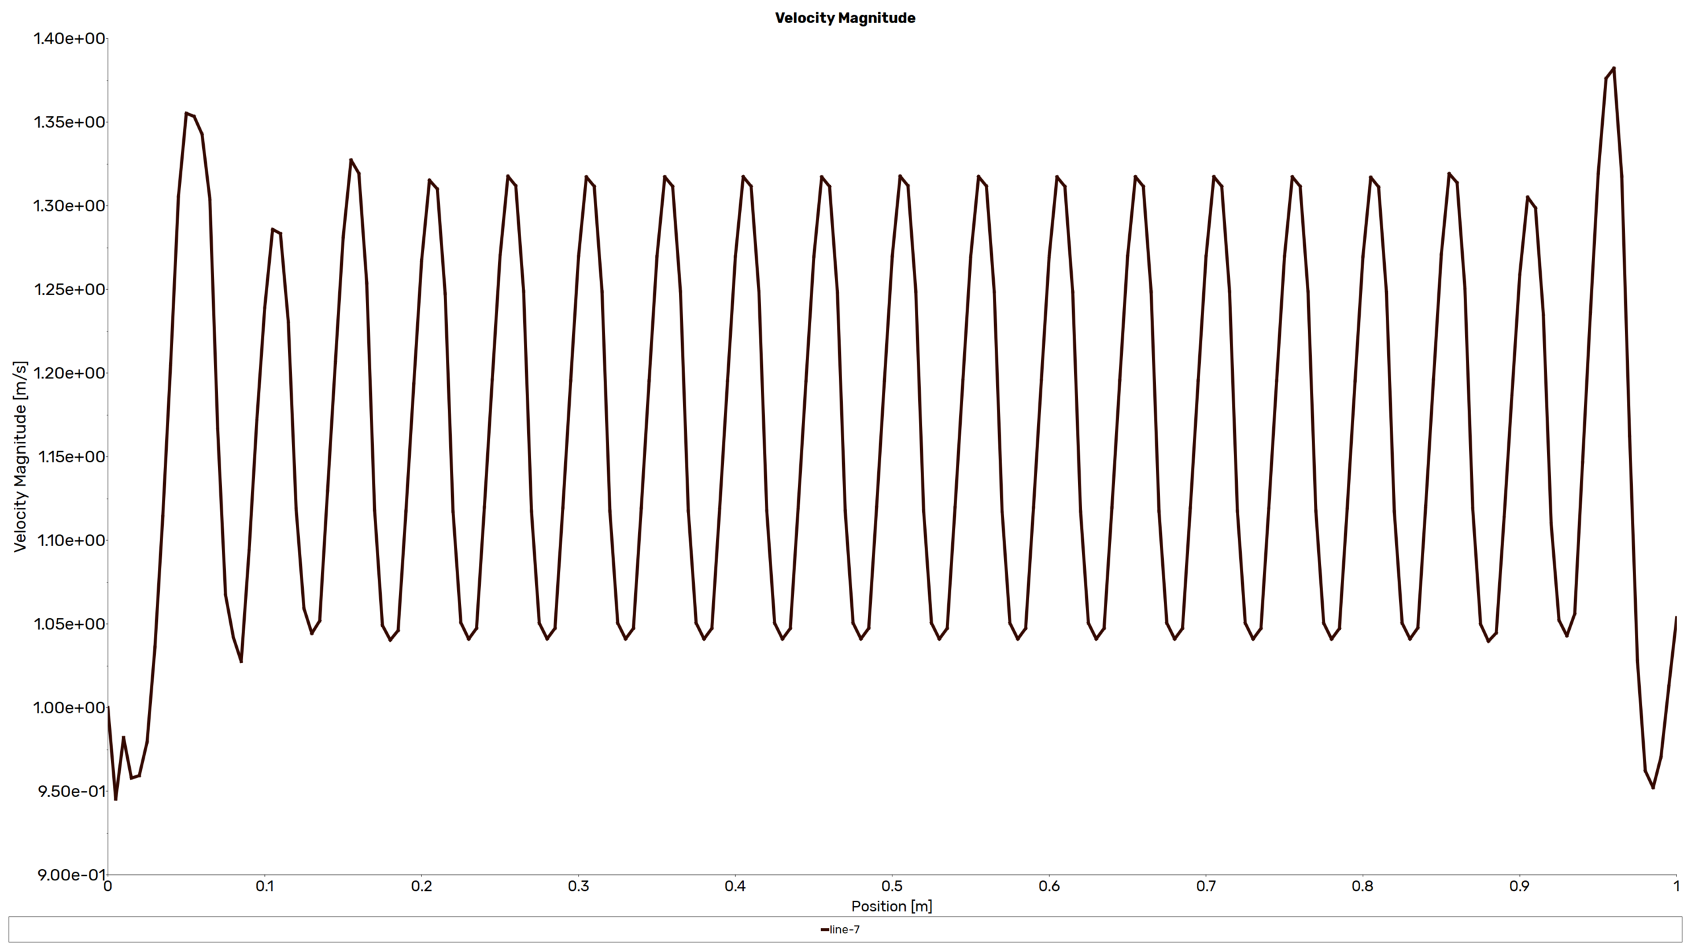Select the 0.1 x-axis tick label

(264, 886)
